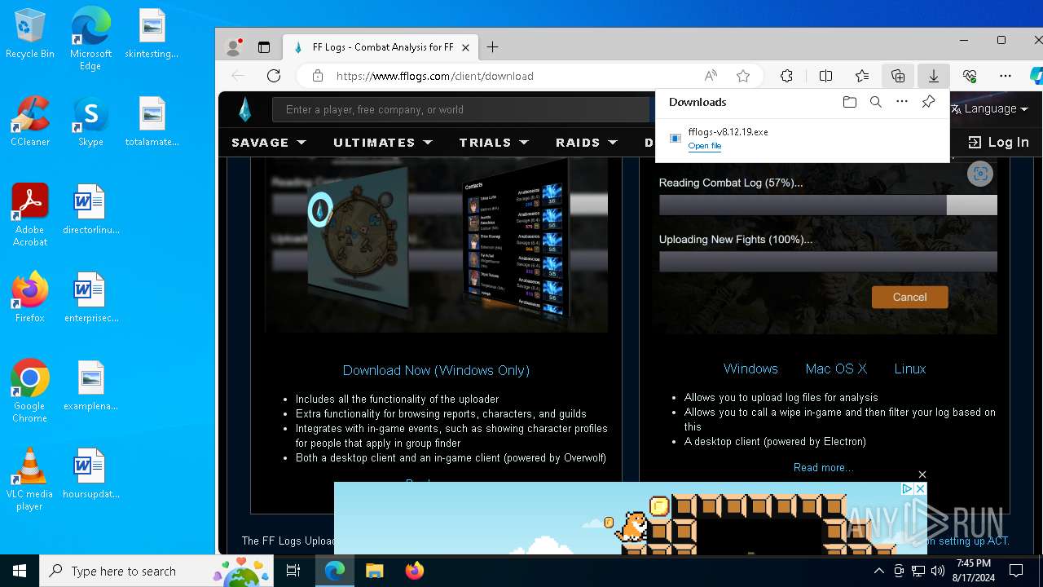This screenshot has width=1043, height=587.
Task: Select Firefox desktop shortcut
Action: click(x=30, y=298)
